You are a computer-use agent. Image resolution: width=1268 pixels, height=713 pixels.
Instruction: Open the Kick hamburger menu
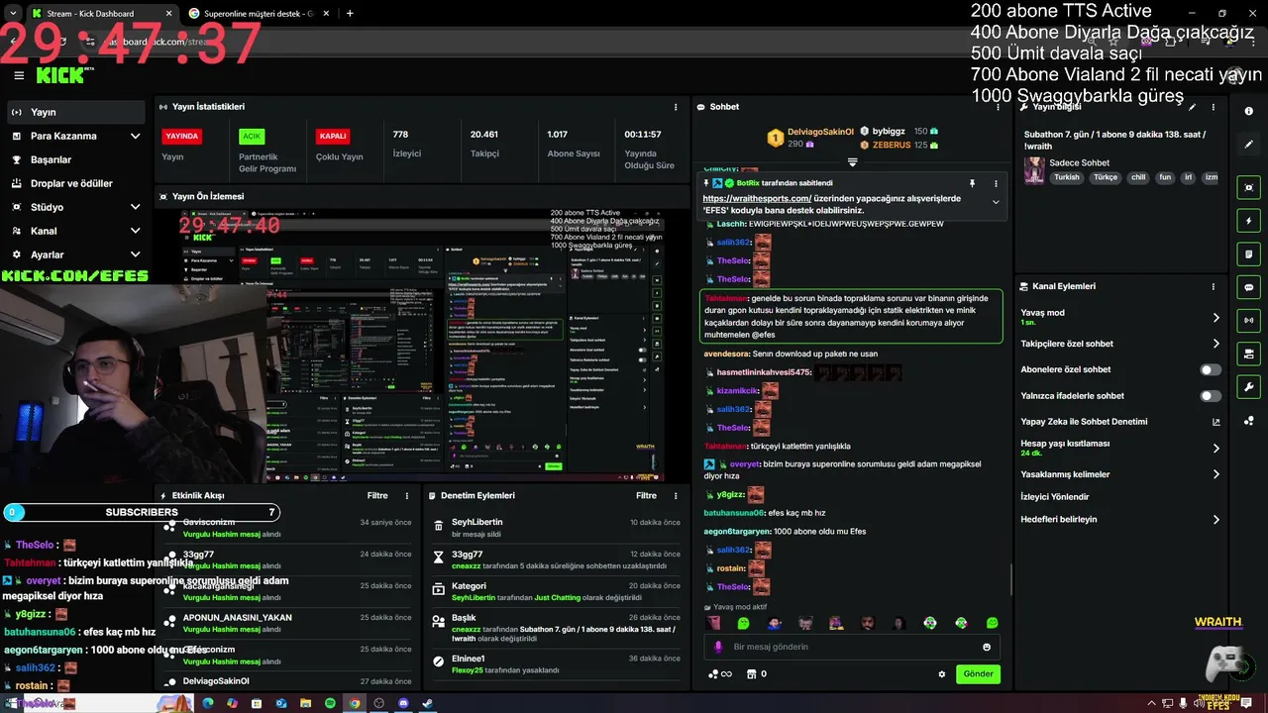click(19, 75)
